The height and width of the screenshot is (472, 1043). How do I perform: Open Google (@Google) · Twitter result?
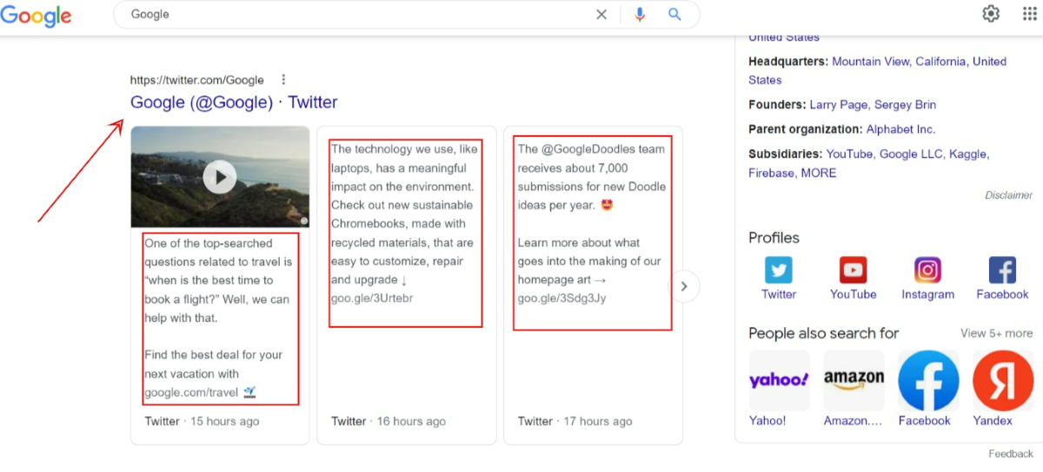[x=234, y=102]
